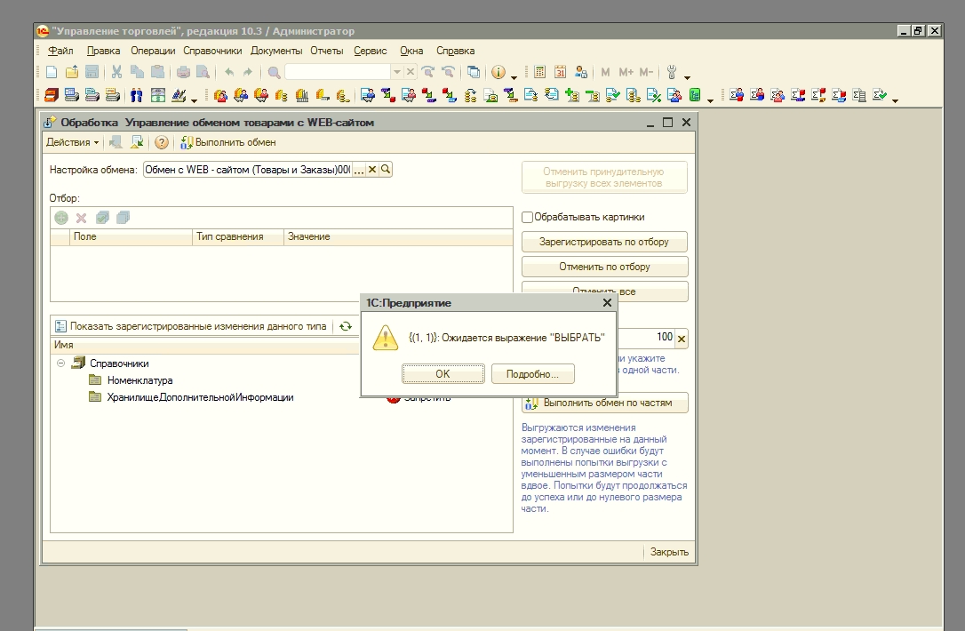Click the New document icon in the main toolbar
This screenshot has height=631, width=965.
point(52,73)
